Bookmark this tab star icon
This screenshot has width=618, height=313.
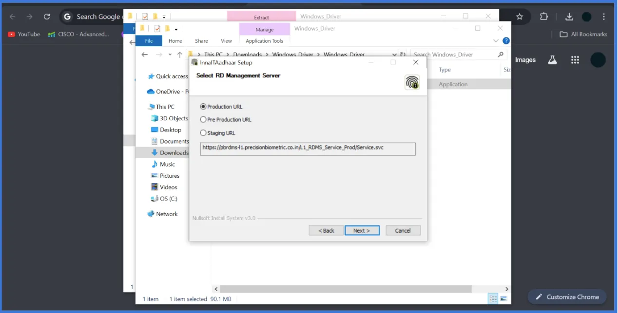click(x=520, y=17)
